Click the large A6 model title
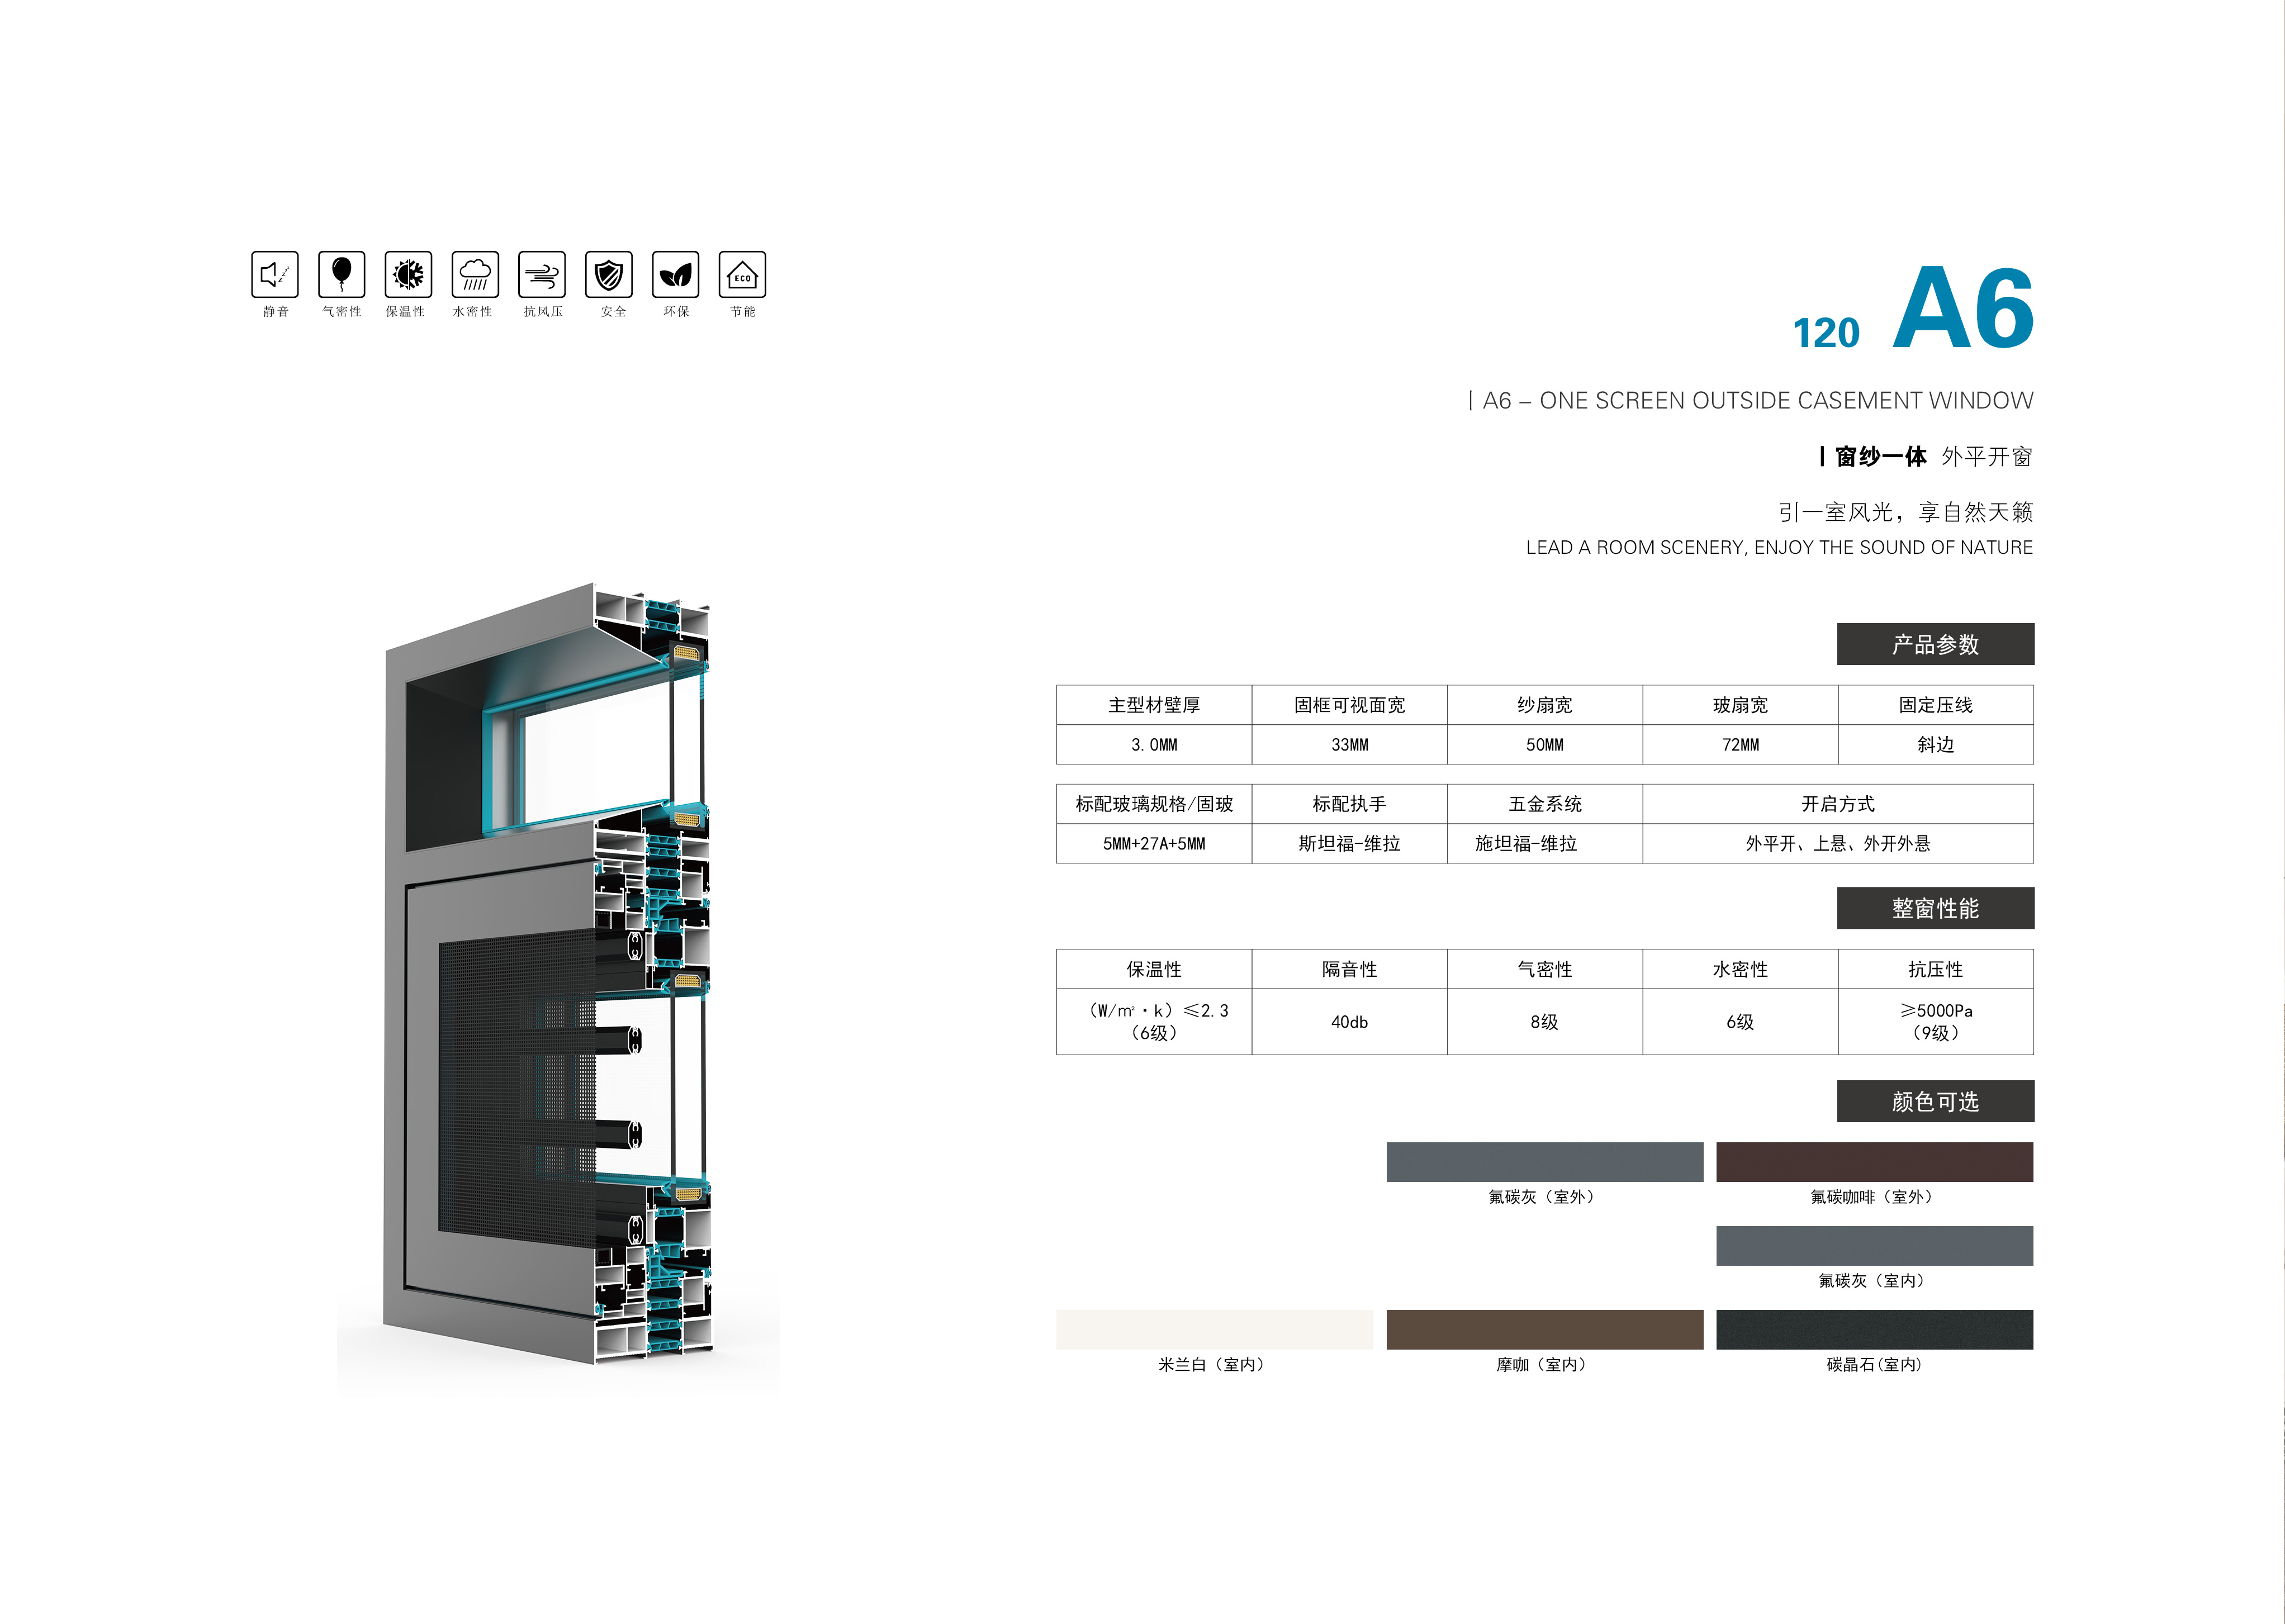The image size is (2285, 1624). [x=1962, y=308]
